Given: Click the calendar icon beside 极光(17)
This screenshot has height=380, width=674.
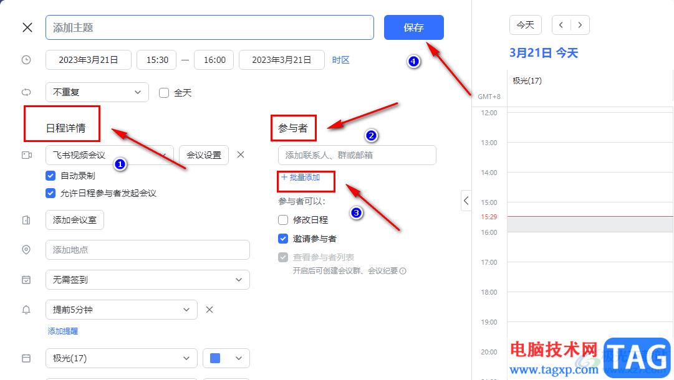Looking at the screenshot, I should 26,358.
